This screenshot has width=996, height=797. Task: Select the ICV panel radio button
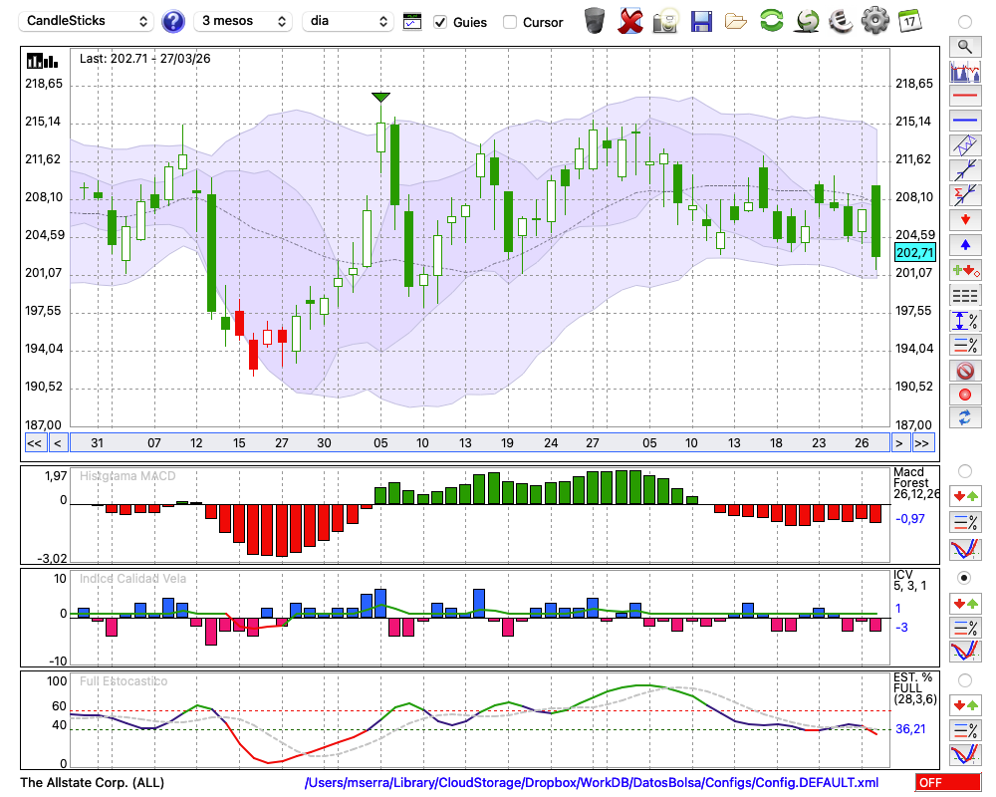click(965, 579)
